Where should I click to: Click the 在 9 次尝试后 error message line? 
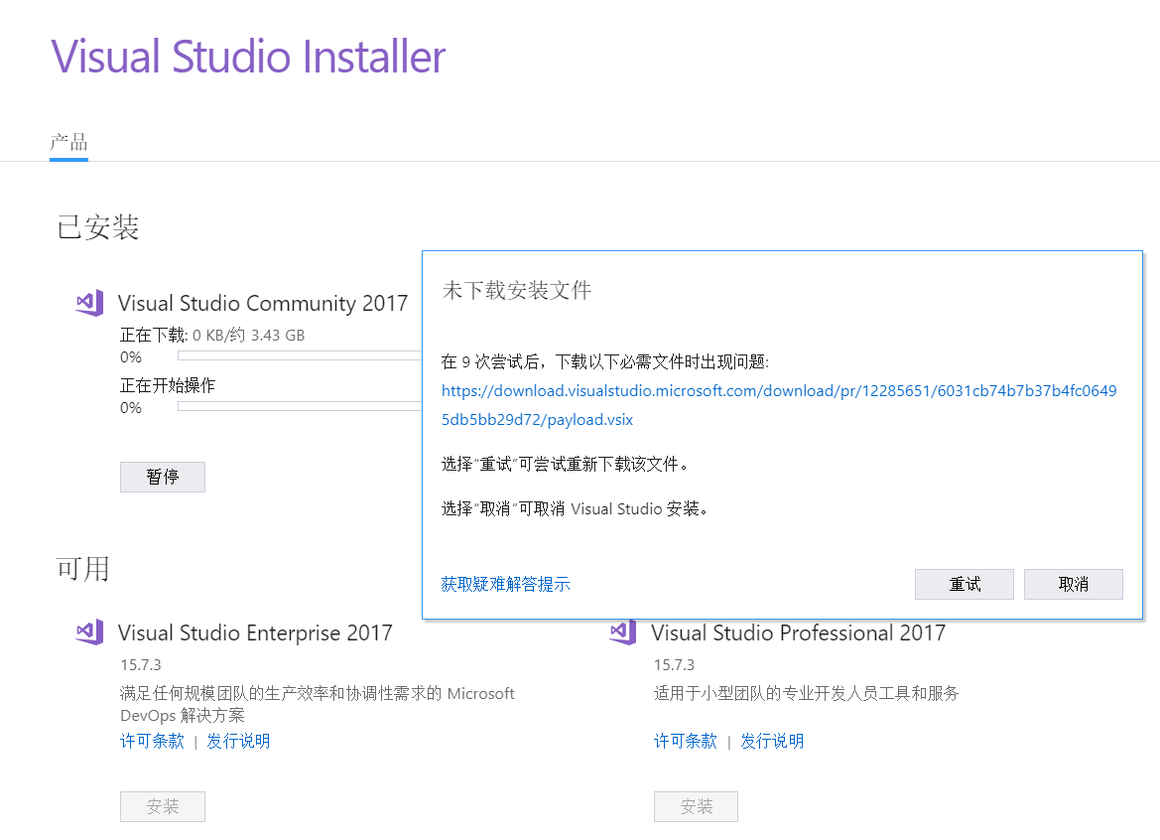point(605,361)
